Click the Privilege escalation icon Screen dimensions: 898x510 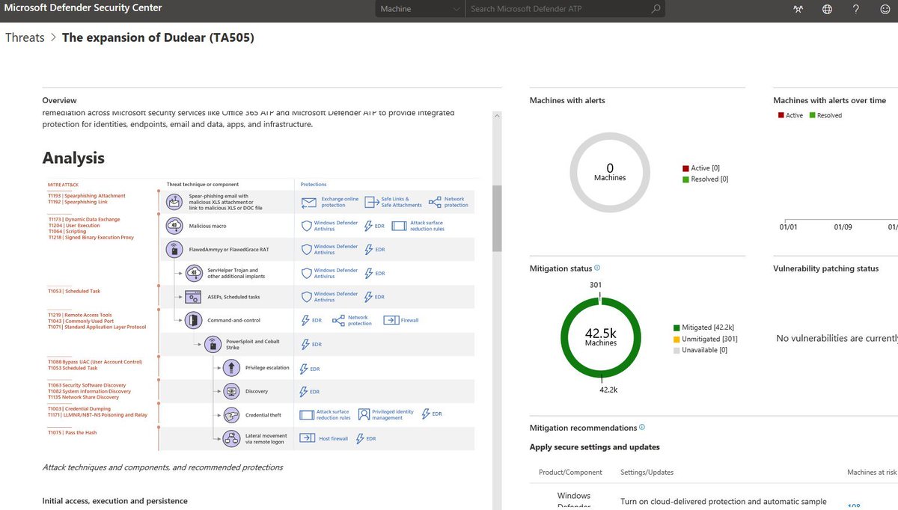coord(231,367)
